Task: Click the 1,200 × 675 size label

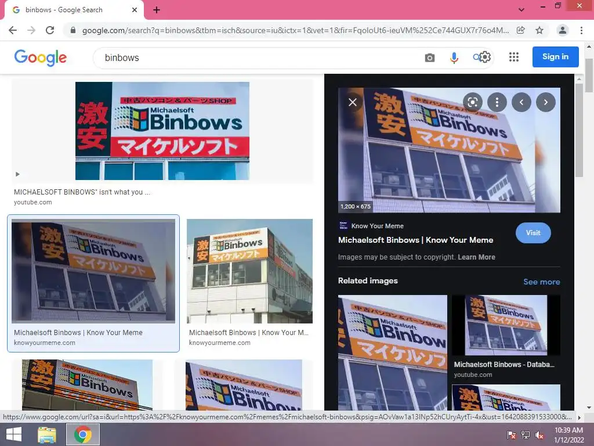Action: tap(356, 207)
